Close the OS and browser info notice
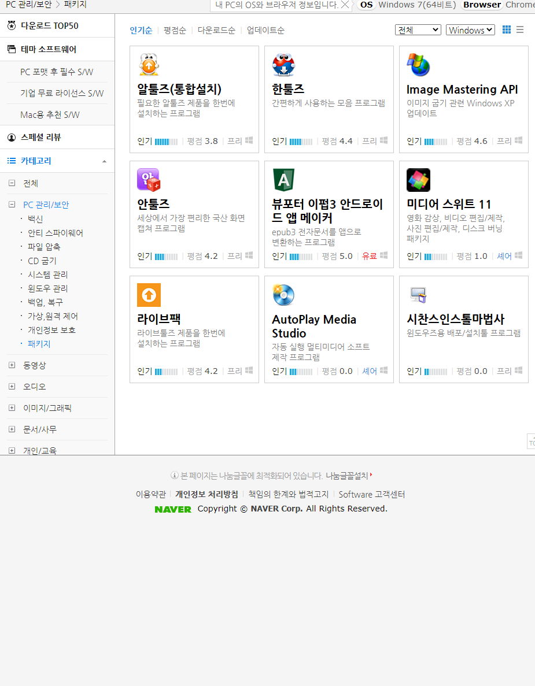The height and width of the screenshot is (686, 535). [345, 5]
